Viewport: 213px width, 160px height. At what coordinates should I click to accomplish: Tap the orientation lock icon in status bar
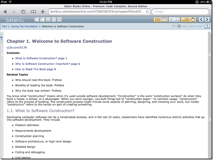point(197,2)
